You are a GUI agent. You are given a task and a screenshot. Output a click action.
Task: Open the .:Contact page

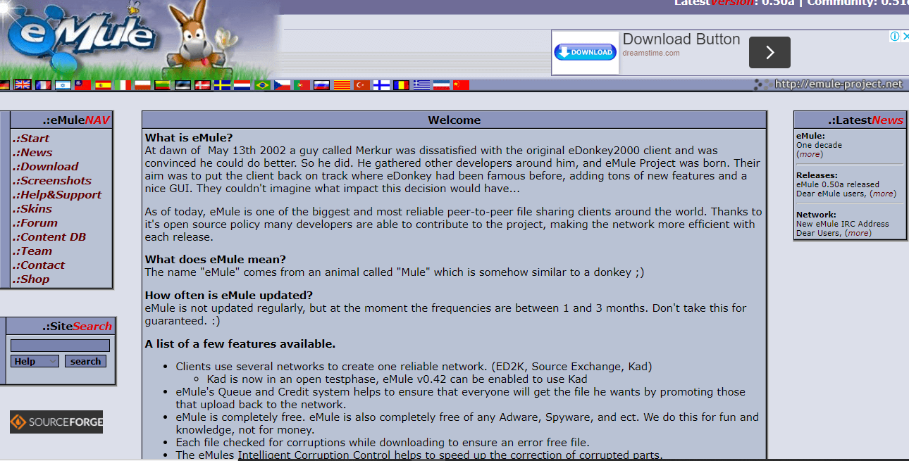(39, 265)
